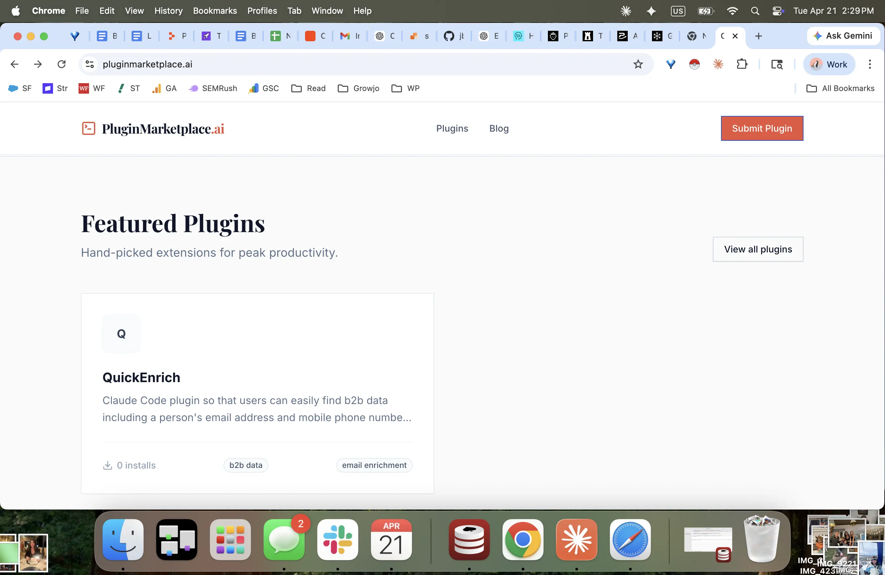
Task: Click the site information icon in address bar
Action: click(90, 64)
